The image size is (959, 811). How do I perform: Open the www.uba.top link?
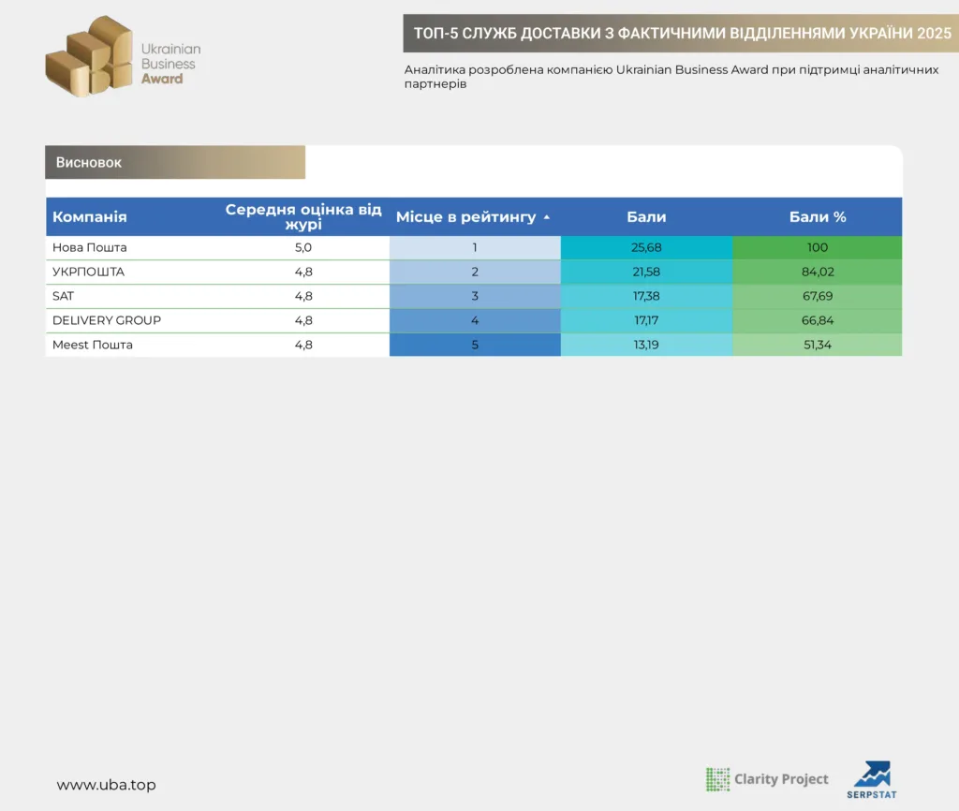107,785
